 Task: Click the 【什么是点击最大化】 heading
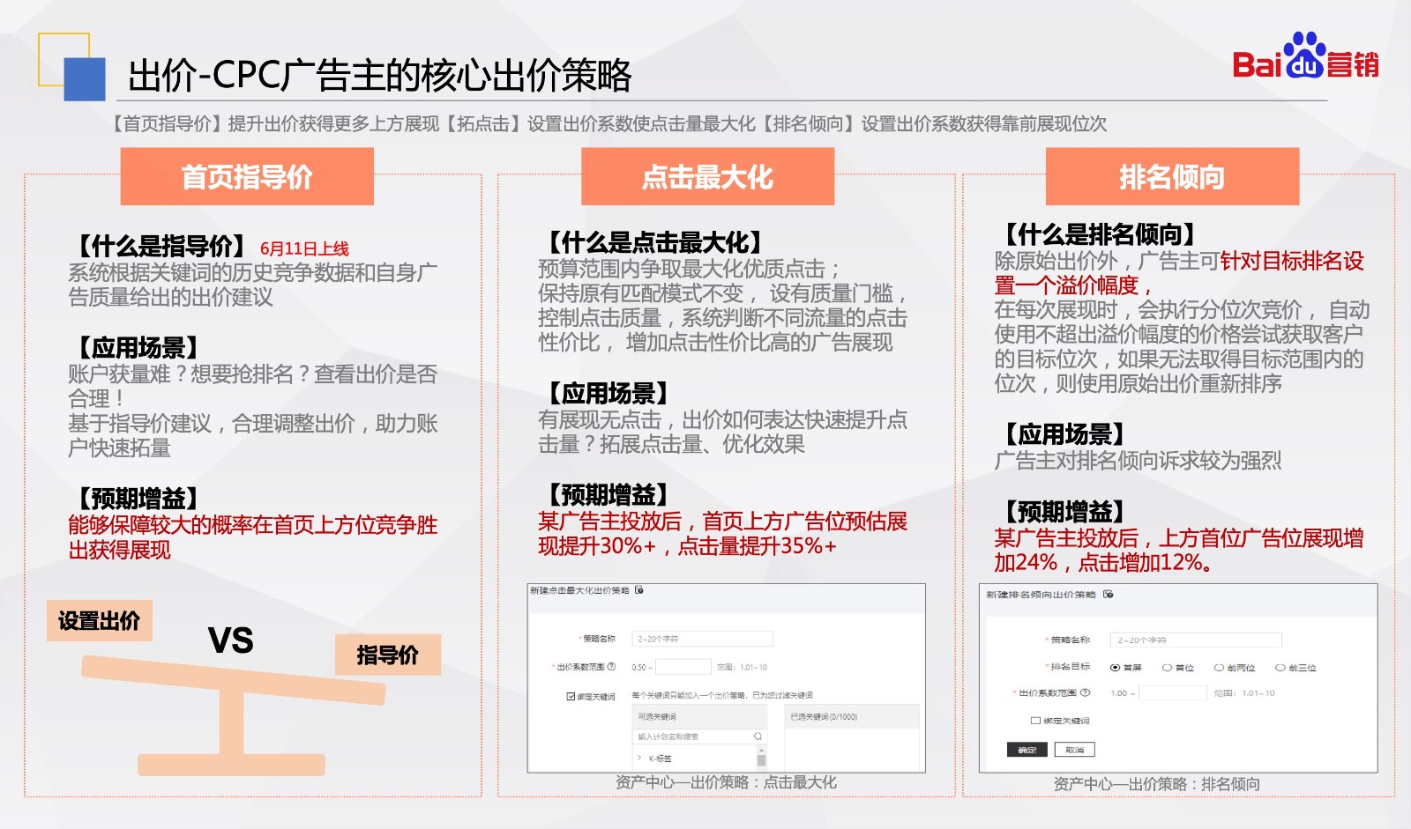tap(655, 242)
